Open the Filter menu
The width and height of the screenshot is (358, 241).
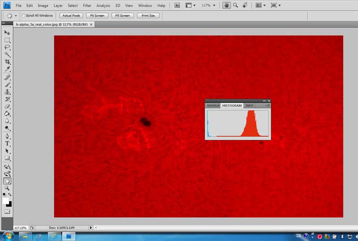pyautogui.click(x=87, y=5)
